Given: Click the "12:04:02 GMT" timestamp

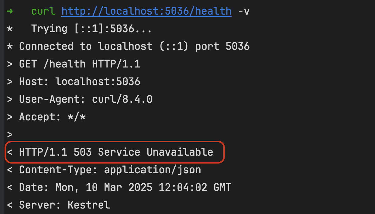Looking at the screenshot, I should (195, 187).
